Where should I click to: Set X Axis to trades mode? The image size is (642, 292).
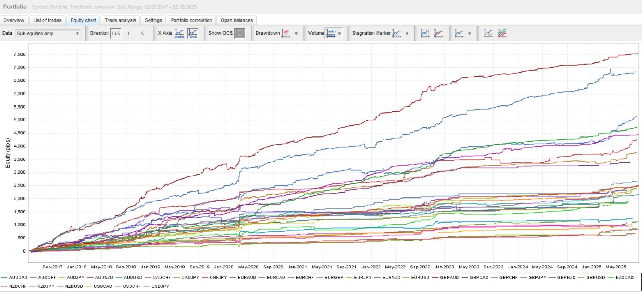pyautogui.click(x=179, y=34)
